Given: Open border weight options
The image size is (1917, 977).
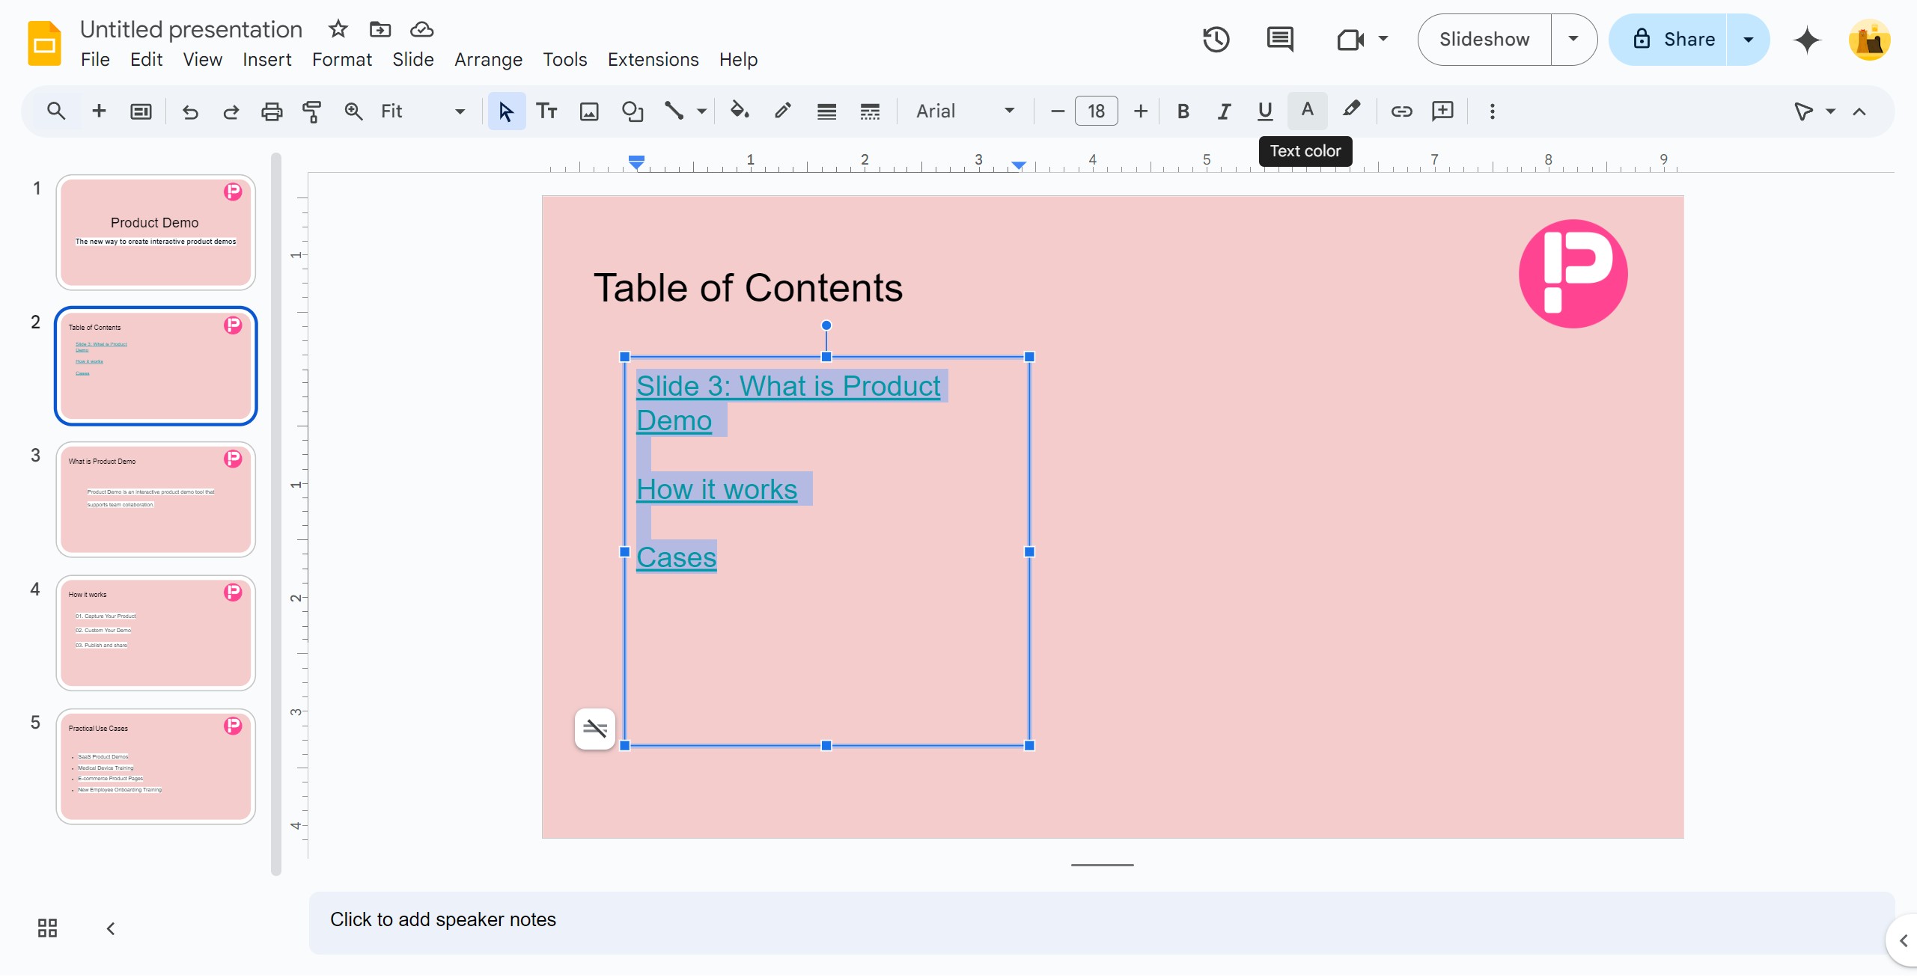Looking at the screenshot, I should coord(826,111).
